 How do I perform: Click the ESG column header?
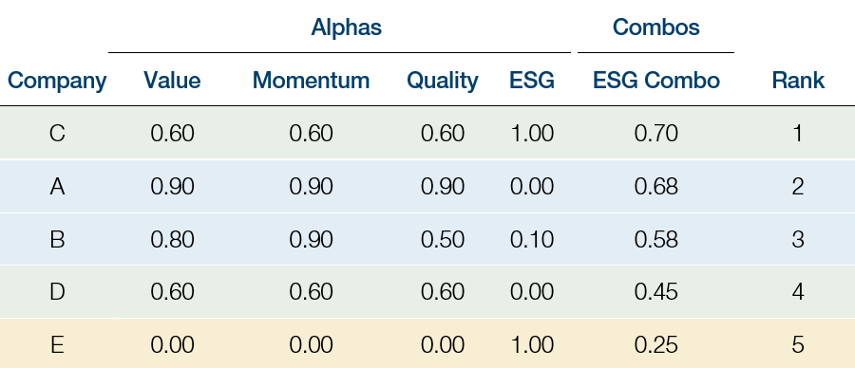[532, 81]
